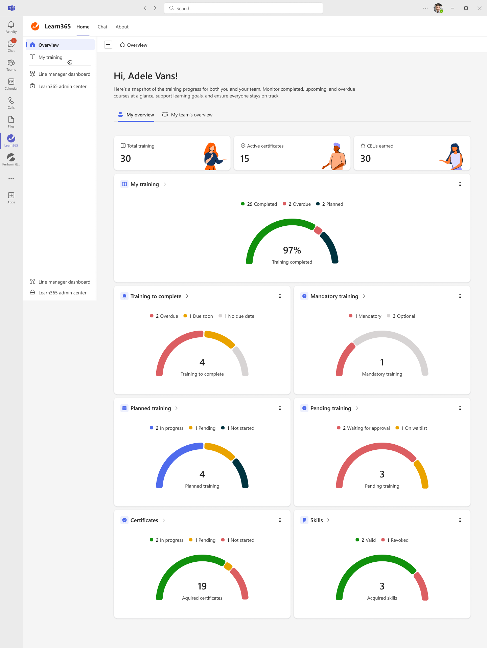Open the Files icon in sidebar
This screenshot has width=487, height=648.
click(11, 122)
